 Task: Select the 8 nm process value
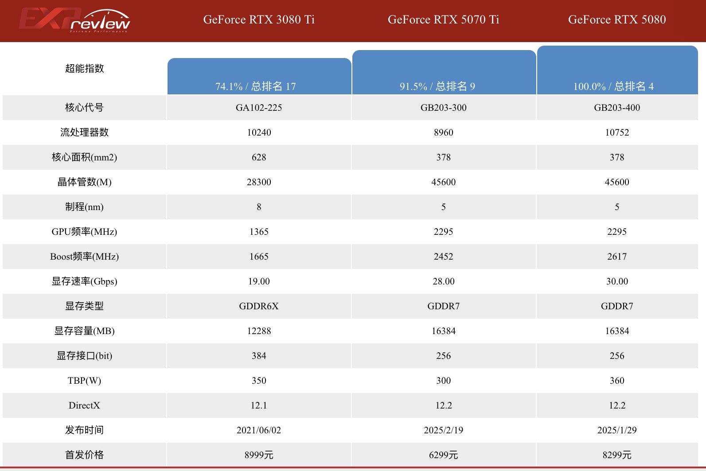pos(259,207)
